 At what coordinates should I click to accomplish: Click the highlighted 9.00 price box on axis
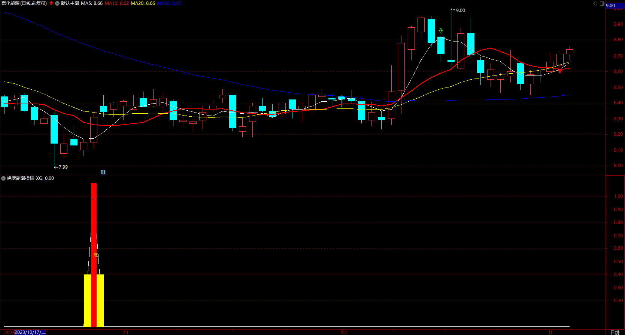tap(615, 5)
